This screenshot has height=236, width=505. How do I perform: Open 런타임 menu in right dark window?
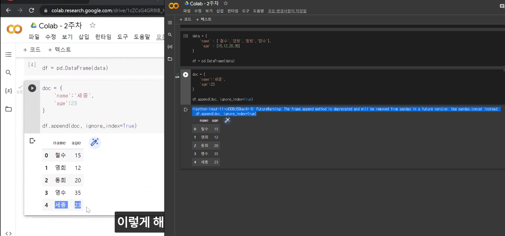(233, 11)
